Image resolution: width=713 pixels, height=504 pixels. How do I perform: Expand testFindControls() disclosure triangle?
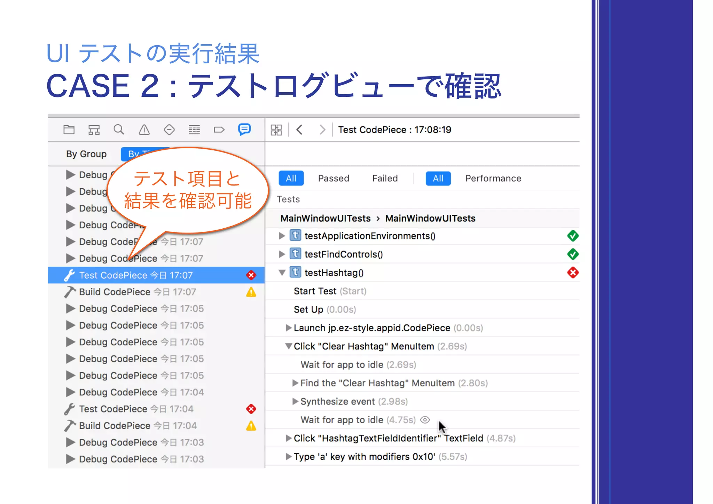click(282, 254)
